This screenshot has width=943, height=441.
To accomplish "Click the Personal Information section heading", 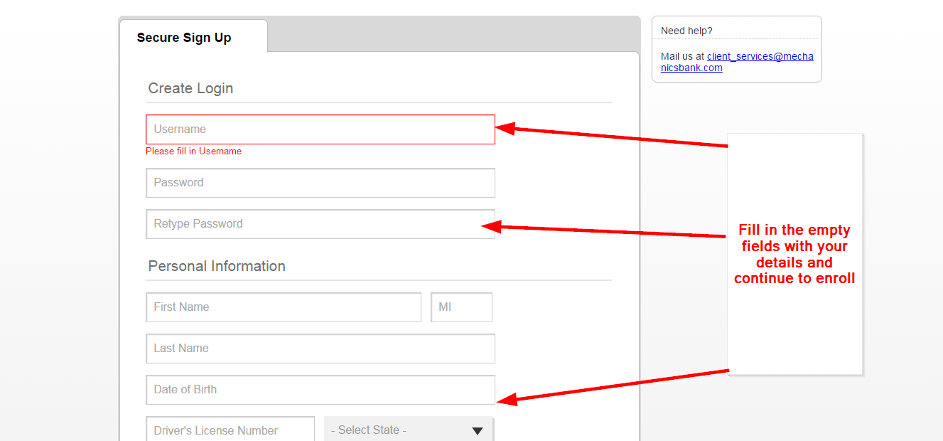I will click(x=216, y=265).
